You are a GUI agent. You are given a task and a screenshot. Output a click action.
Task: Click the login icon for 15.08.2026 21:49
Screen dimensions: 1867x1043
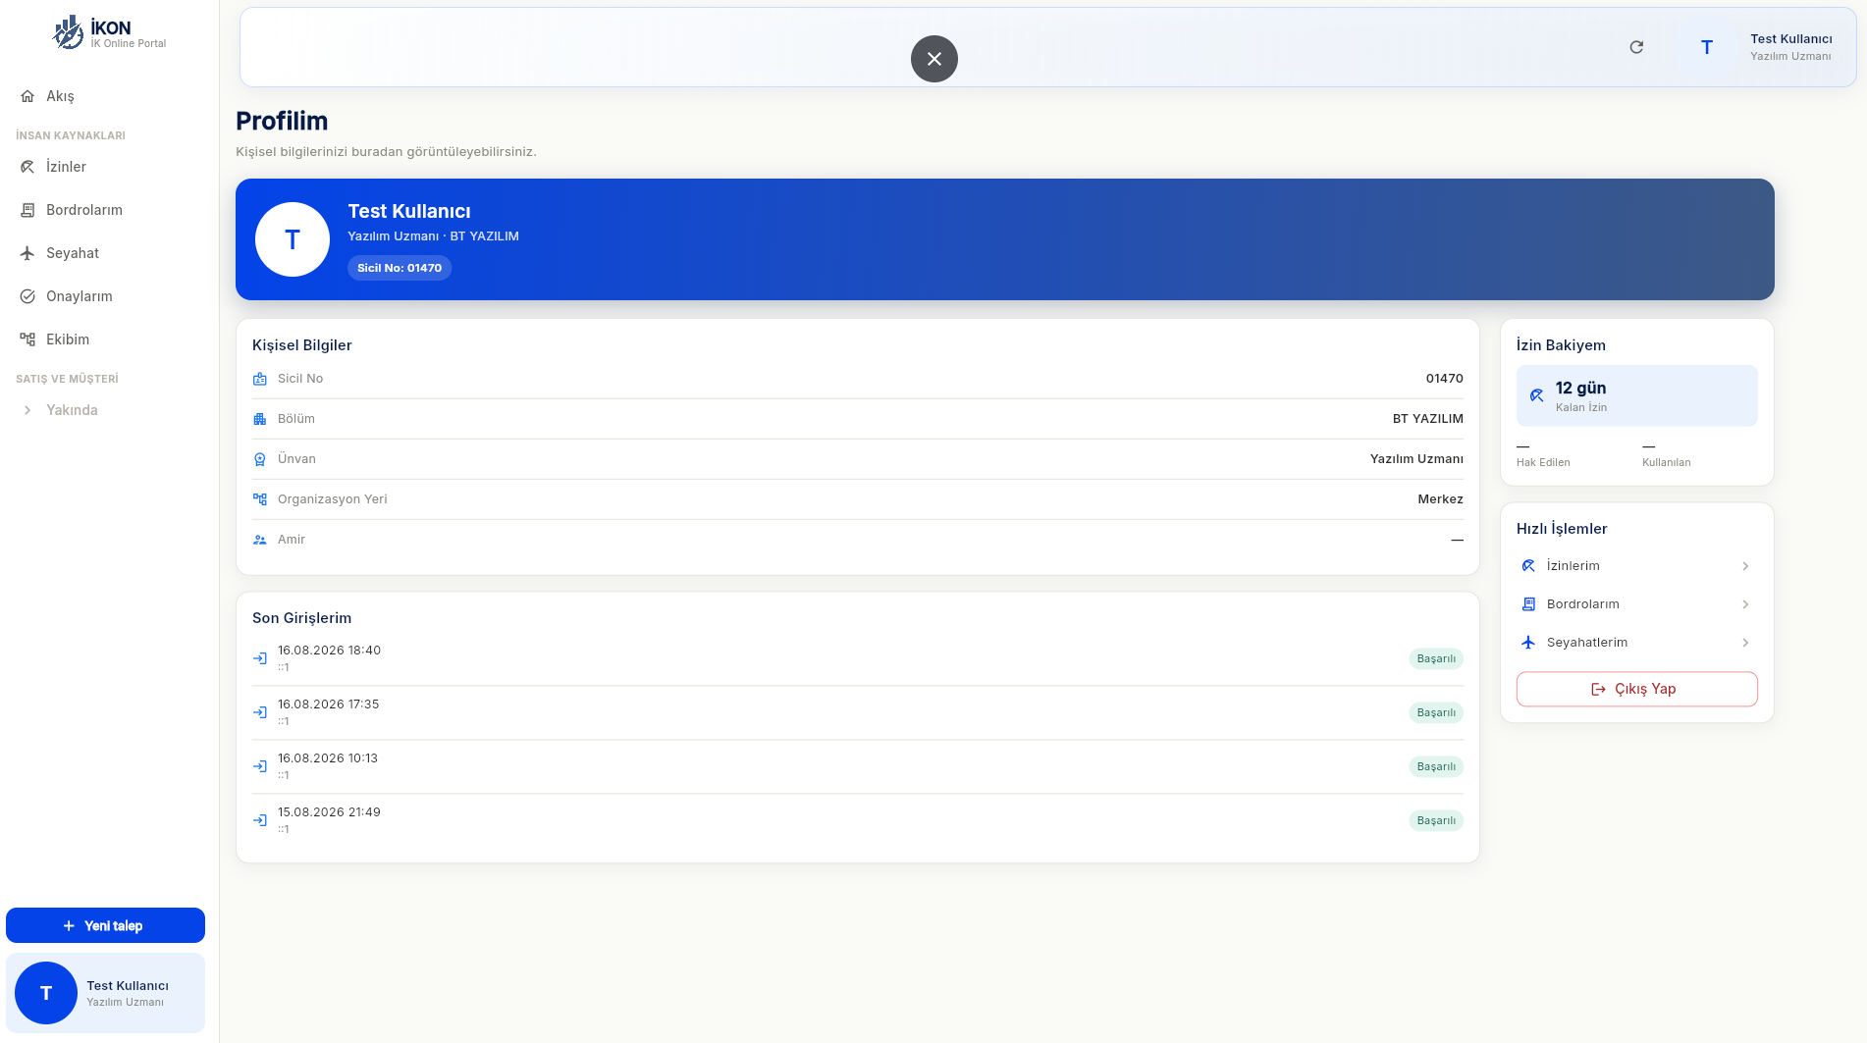click(x=260, y=820)
